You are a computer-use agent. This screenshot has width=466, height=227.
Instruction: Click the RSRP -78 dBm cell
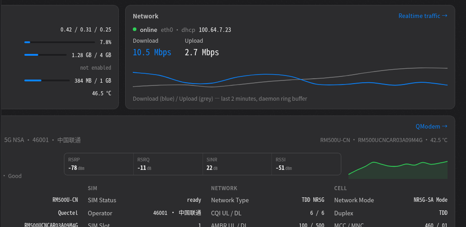point(99,164)
